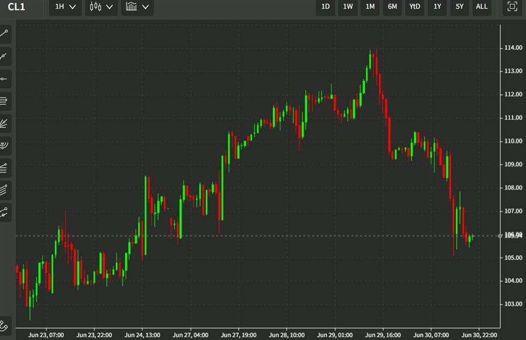This screenshot has height=340, width=526.
Task: Click the 104.00 price axis label
Action: point(513,280)
